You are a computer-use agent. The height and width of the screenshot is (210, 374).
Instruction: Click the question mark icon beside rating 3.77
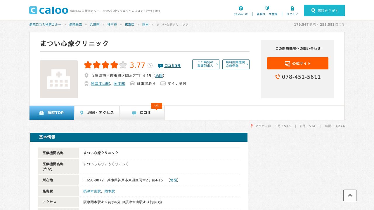click(150, 66)
